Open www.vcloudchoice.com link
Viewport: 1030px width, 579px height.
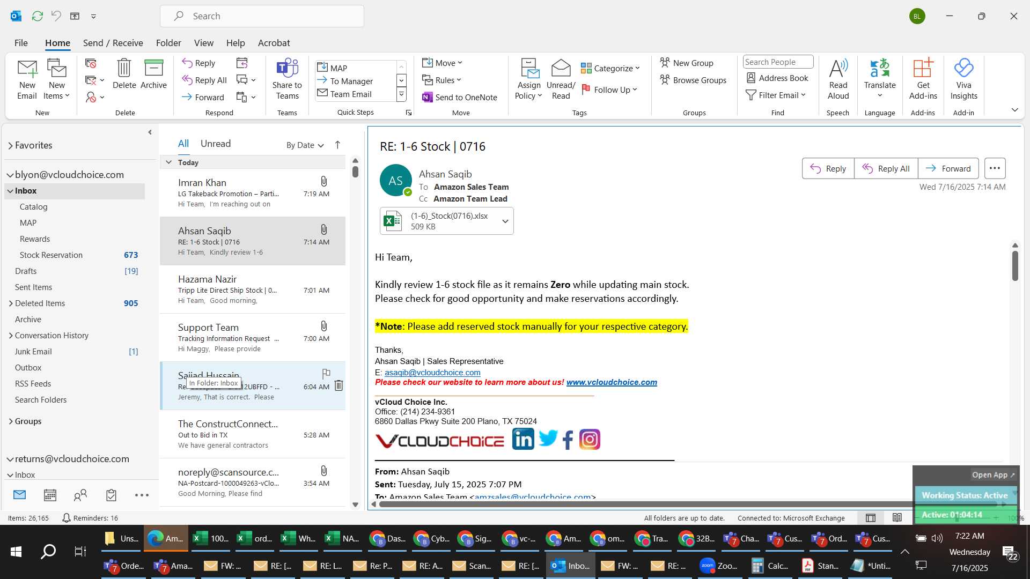point(612,382)
